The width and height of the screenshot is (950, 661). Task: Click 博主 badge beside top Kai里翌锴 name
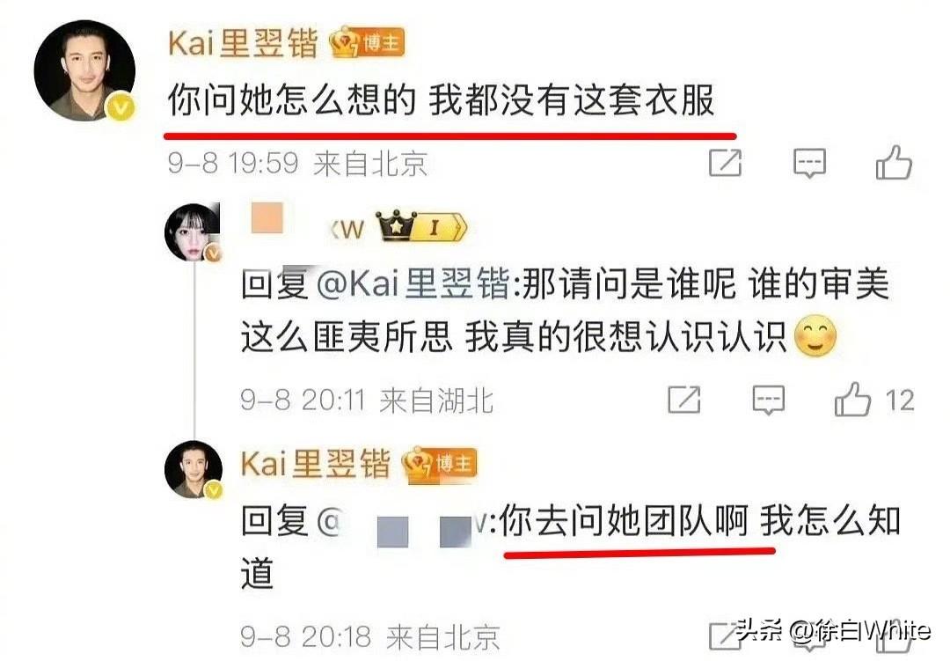pyautogui.click(x=367, y=42)
